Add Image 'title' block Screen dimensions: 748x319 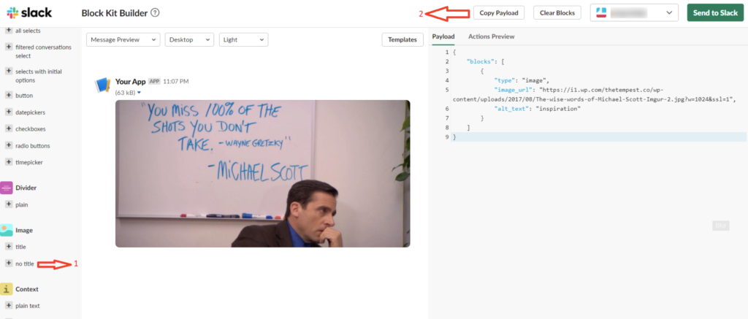9,247
